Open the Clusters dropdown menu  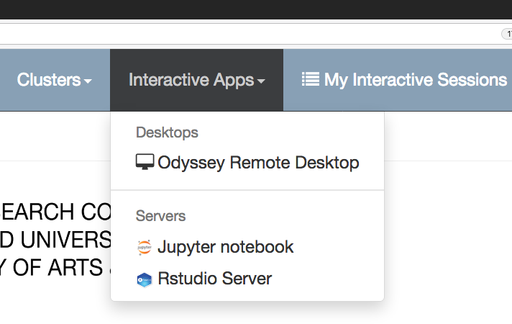54,80
